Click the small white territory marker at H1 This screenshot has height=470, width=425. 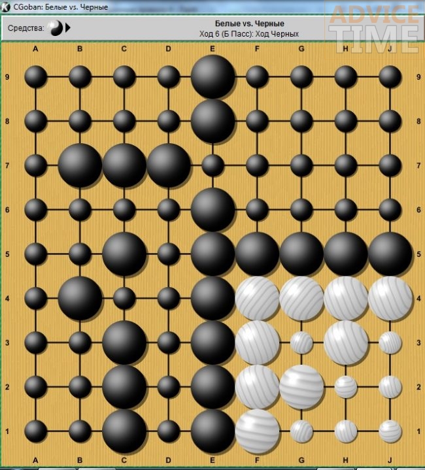click(346, 431)
